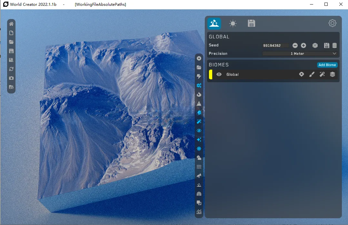Click the circle ring icon atop the viewport toolbar
Screen dimensions: 348x225
pos(199,58)
